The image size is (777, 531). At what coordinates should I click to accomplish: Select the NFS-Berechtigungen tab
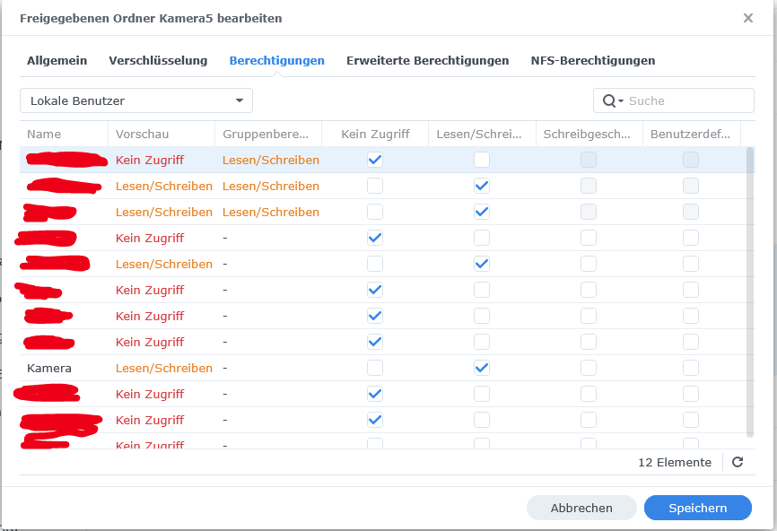click(x=592, y=61)
